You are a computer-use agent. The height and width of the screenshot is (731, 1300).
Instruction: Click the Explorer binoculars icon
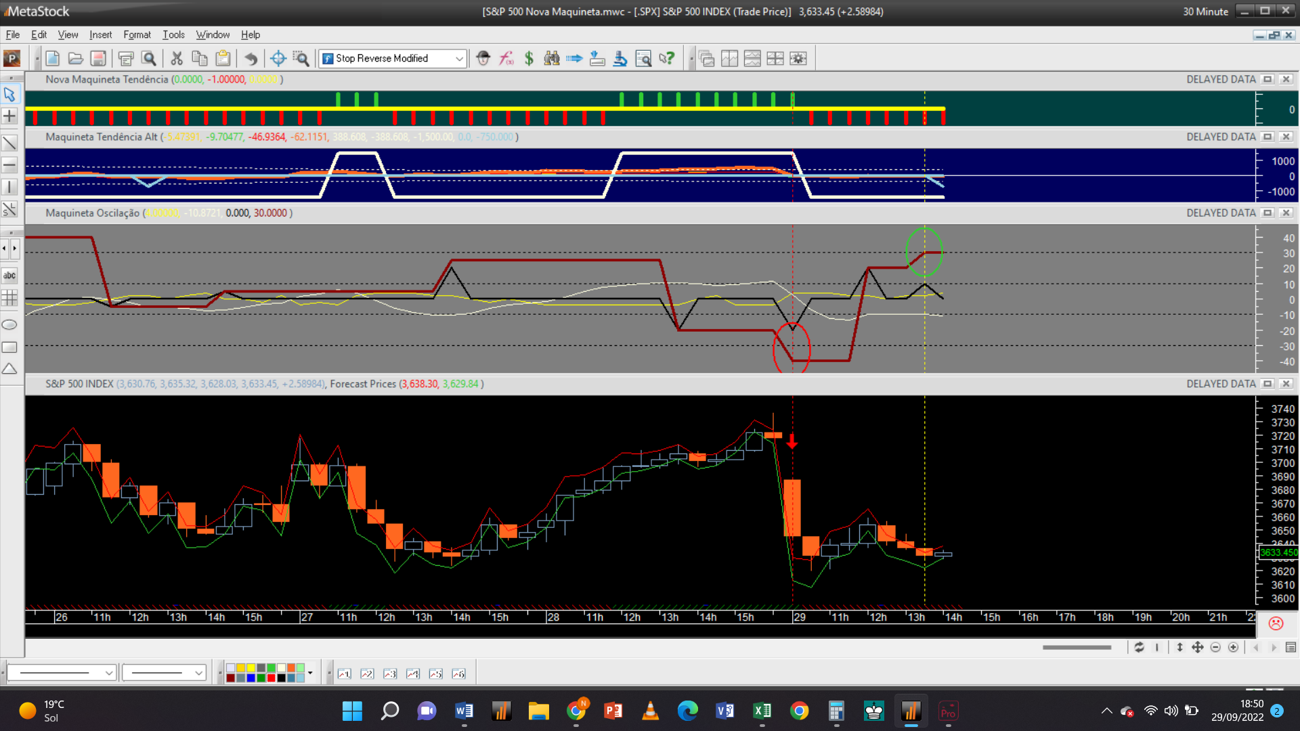pyautogui.click(x=552, y=59)
